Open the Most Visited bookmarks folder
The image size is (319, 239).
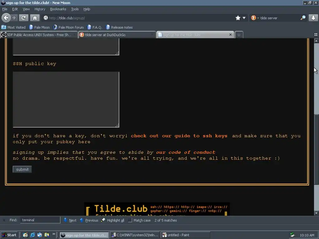pos(13,27)
